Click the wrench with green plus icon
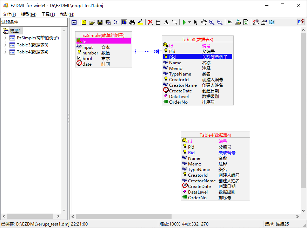The image size is (307, 228). (256, 22)
